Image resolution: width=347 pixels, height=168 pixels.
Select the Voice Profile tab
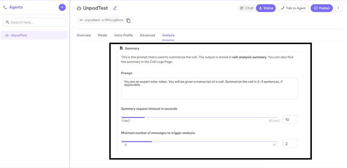coord(123,35)
